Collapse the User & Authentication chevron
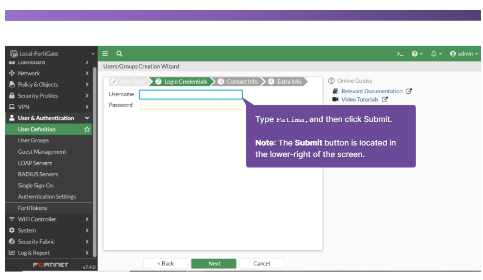 (87, 118)
